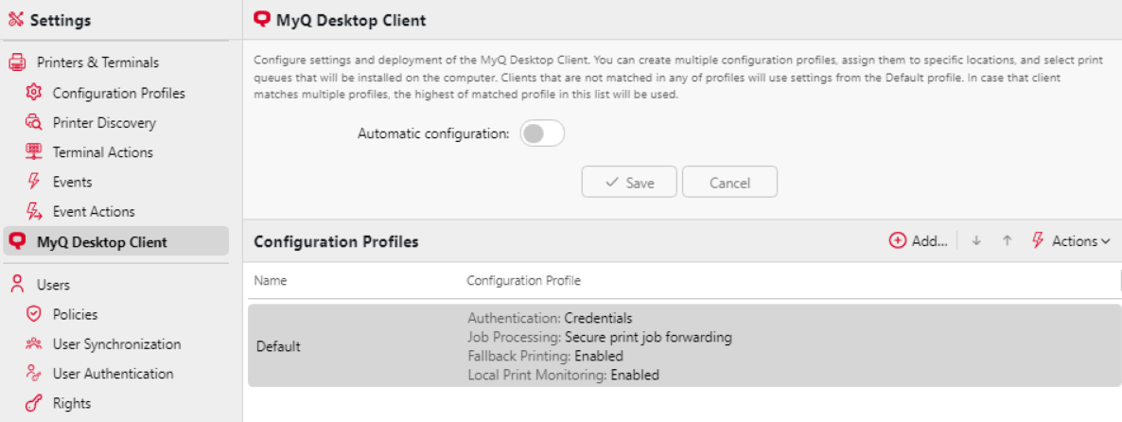Select MyQ Desktop Client sidebar item
The image size is (1122, 422).
tap(101, 242)
